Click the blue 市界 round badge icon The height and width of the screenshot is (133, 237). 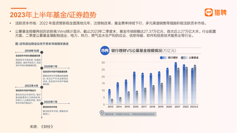(x=104, y=51)
